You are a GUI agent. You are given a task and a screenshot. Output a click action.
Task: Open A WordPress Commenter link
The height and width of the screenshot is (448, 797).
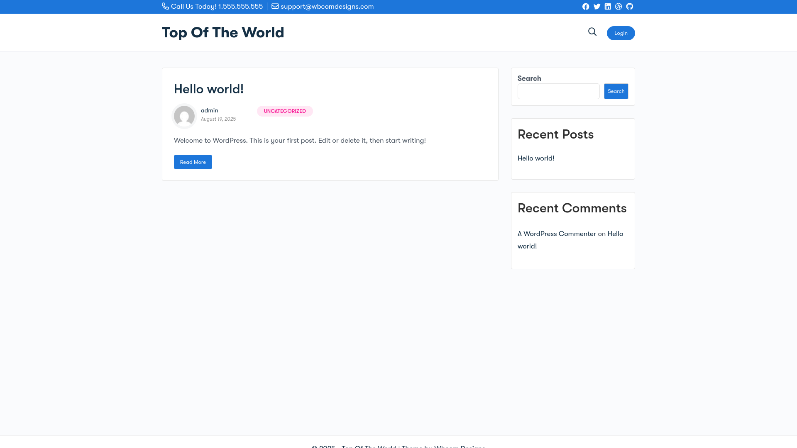coord(557,234)
